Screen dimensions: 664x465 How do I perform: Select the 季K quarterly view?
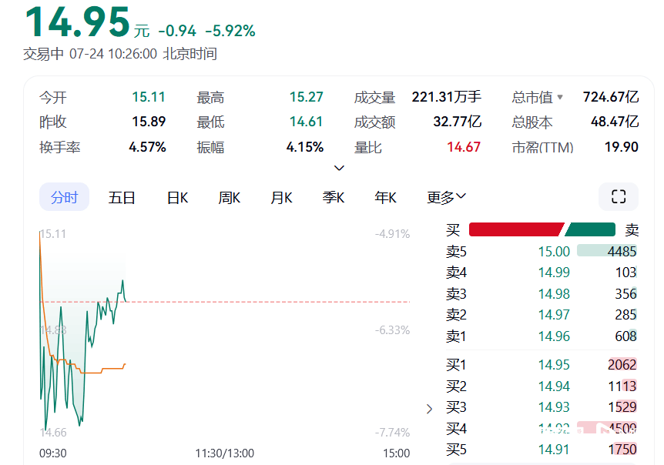333,197
